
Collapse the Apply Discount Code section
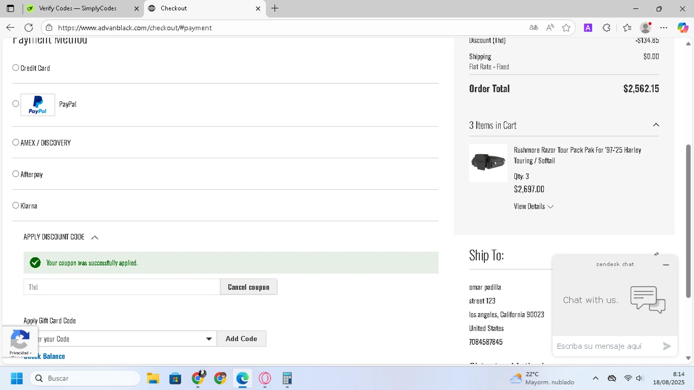pyautogui.click(x=94, y=237)
